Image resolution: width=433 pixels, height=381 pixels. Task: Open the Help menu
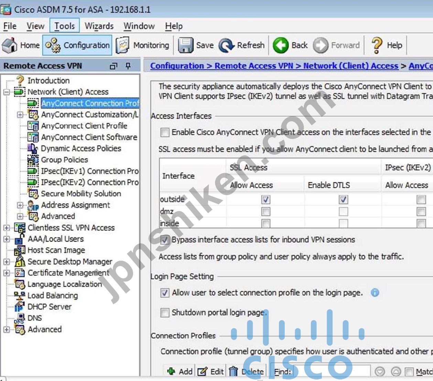tap(174, 26)
